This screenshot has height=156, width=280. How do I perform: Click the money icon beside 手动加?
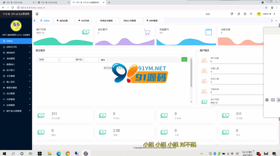point(103,115)
